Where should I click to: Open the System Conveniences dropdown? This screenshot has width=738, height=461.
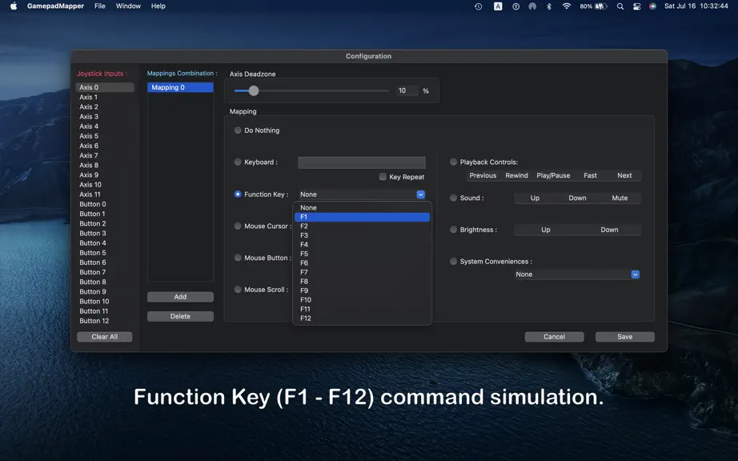(x=577, y=275)
